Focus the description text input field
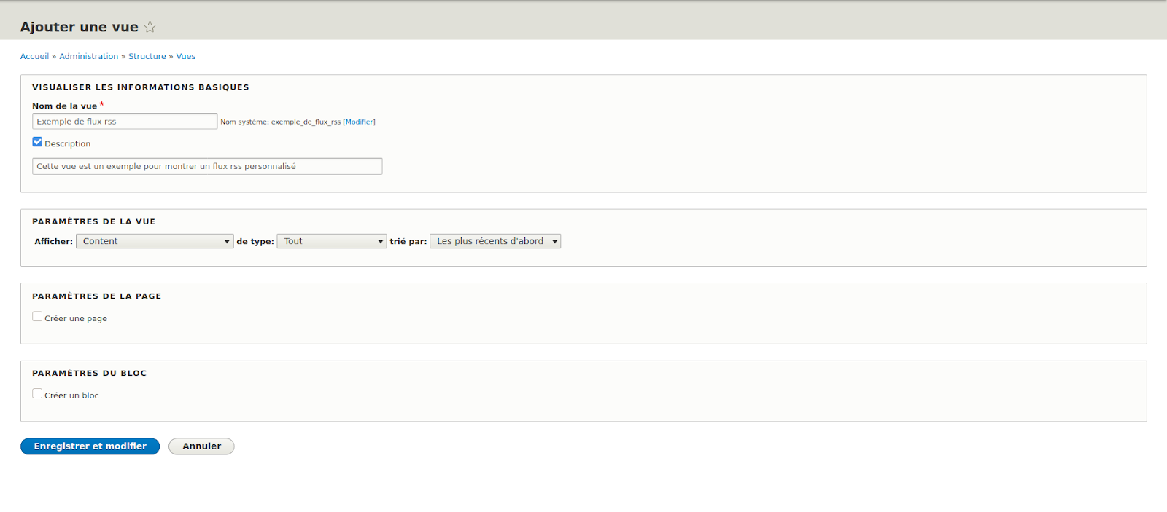1167x512 pixels. 207,167
